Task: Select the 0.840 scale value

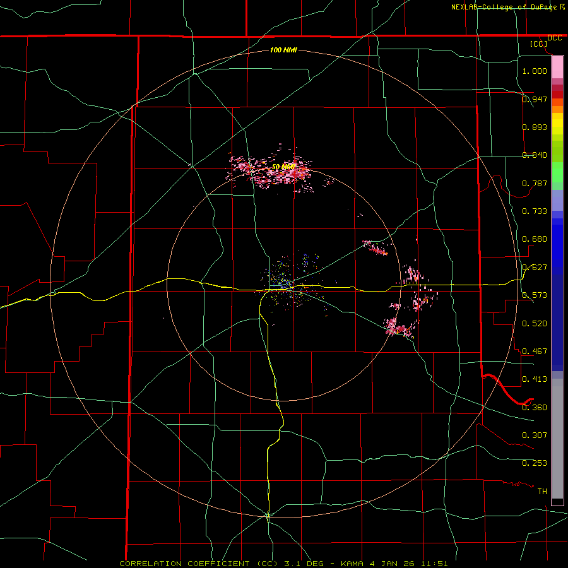Action: point(535,155)
